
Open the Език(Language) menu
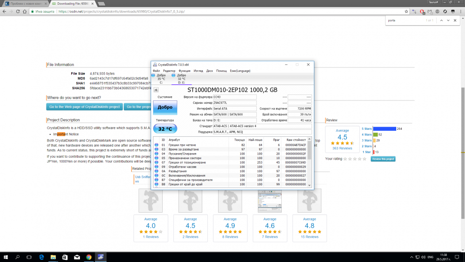pyautogui.click(x=240, y=71)
